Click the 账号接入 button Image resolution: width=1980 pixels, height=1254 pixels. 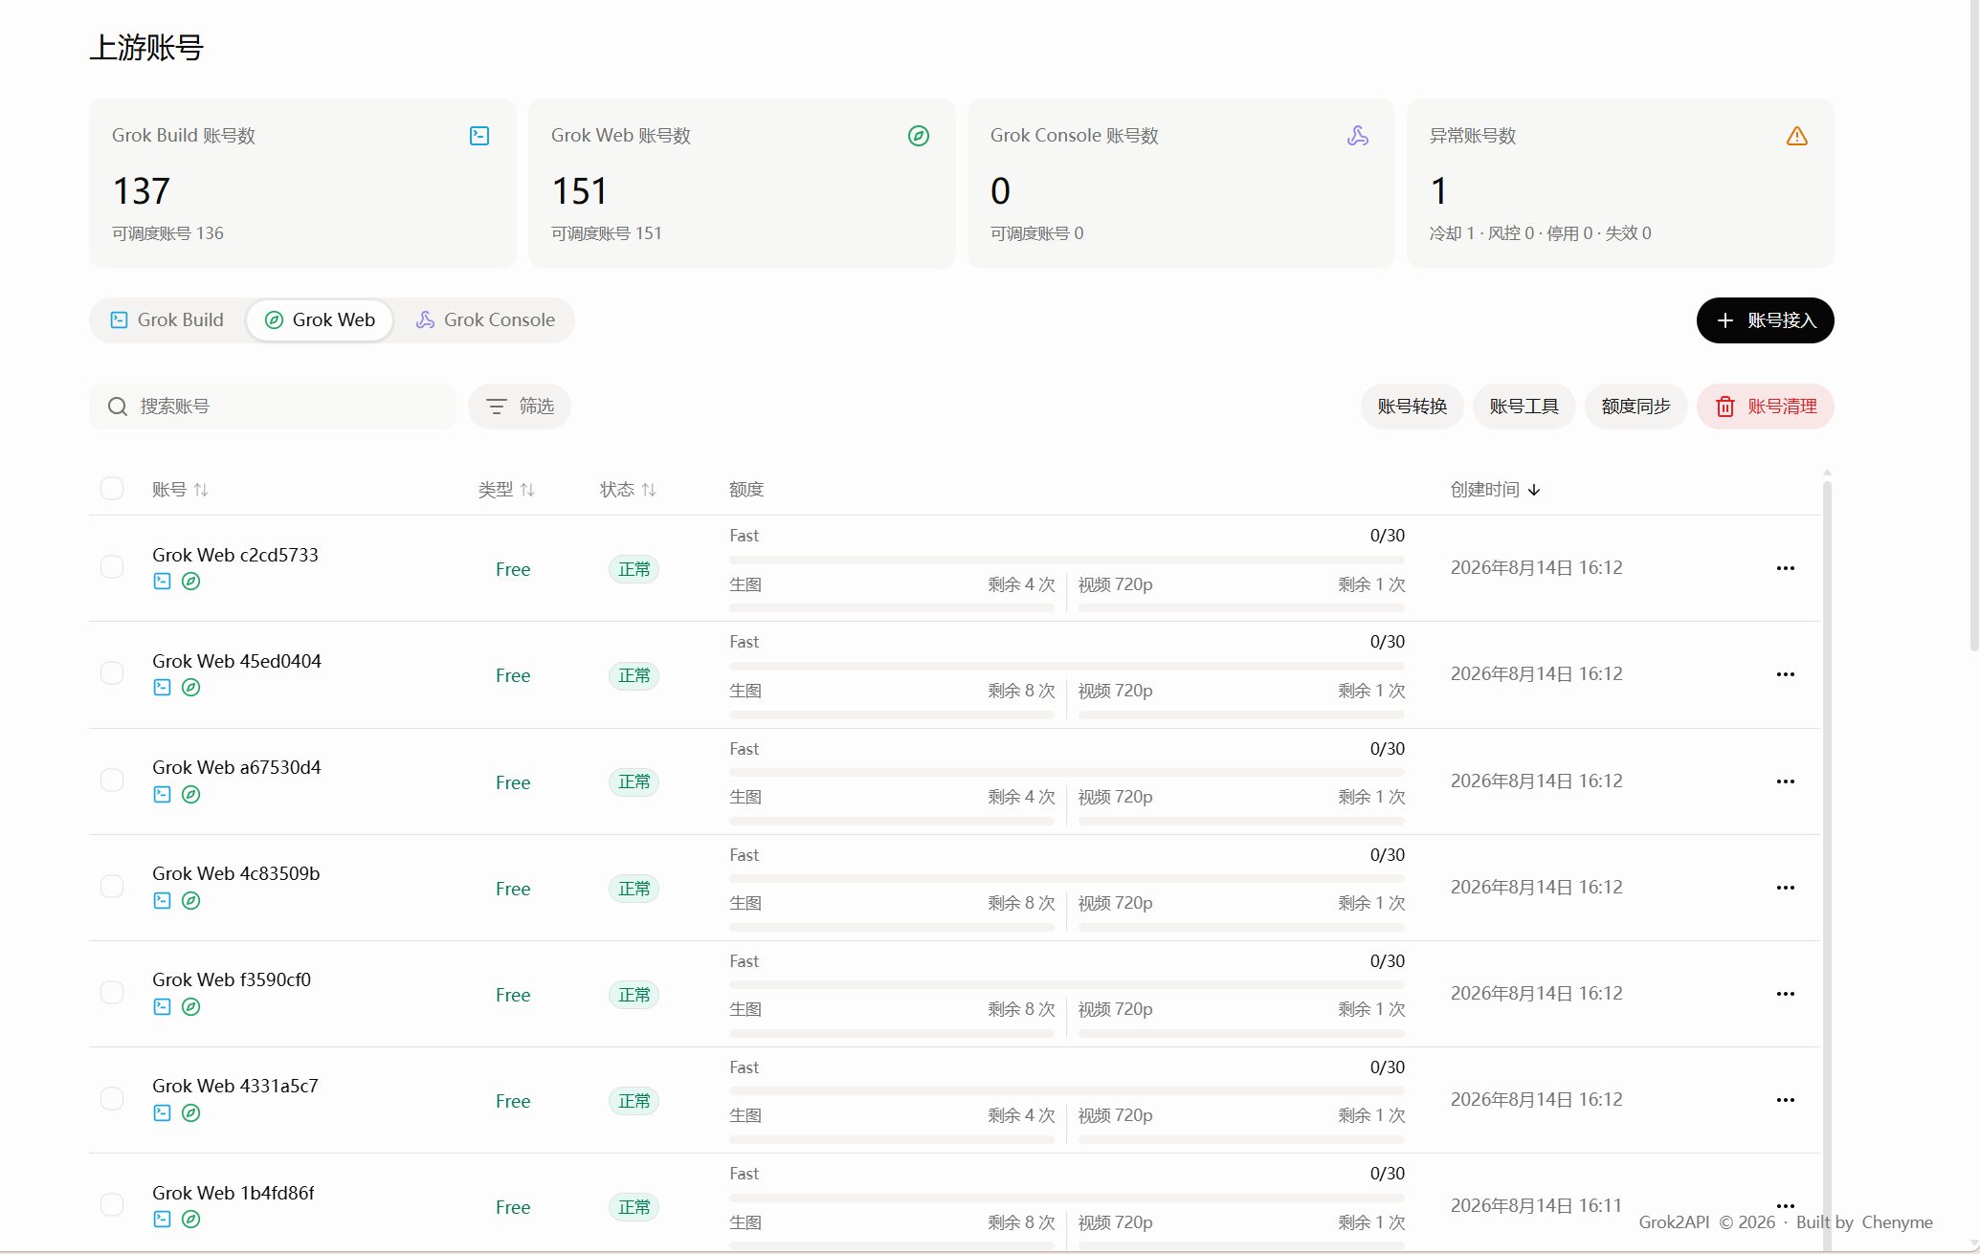coord(1766,320)
